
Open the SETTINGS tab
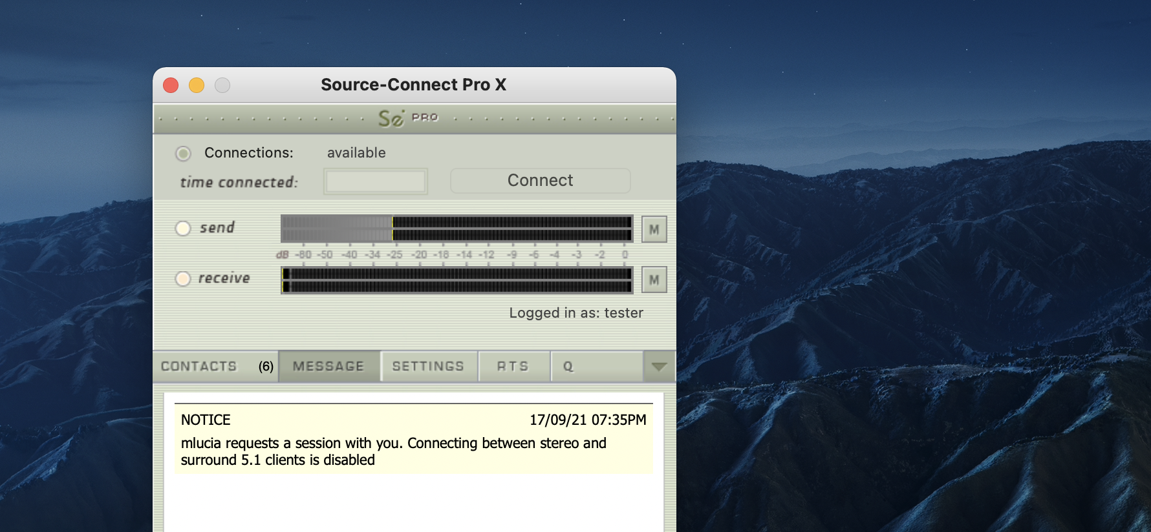coord(428,367)
